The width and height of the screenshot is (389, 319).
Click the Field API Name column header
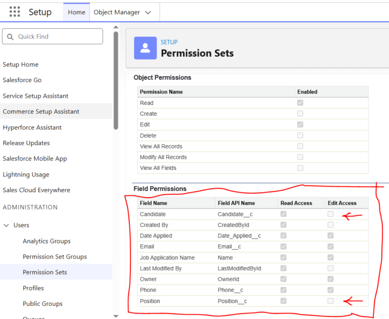click(x=236, y=203)
